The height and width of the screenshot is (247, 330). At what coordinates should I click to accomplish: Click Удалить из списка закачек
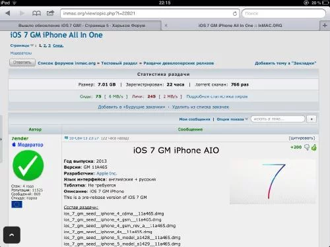coord(201,107)
